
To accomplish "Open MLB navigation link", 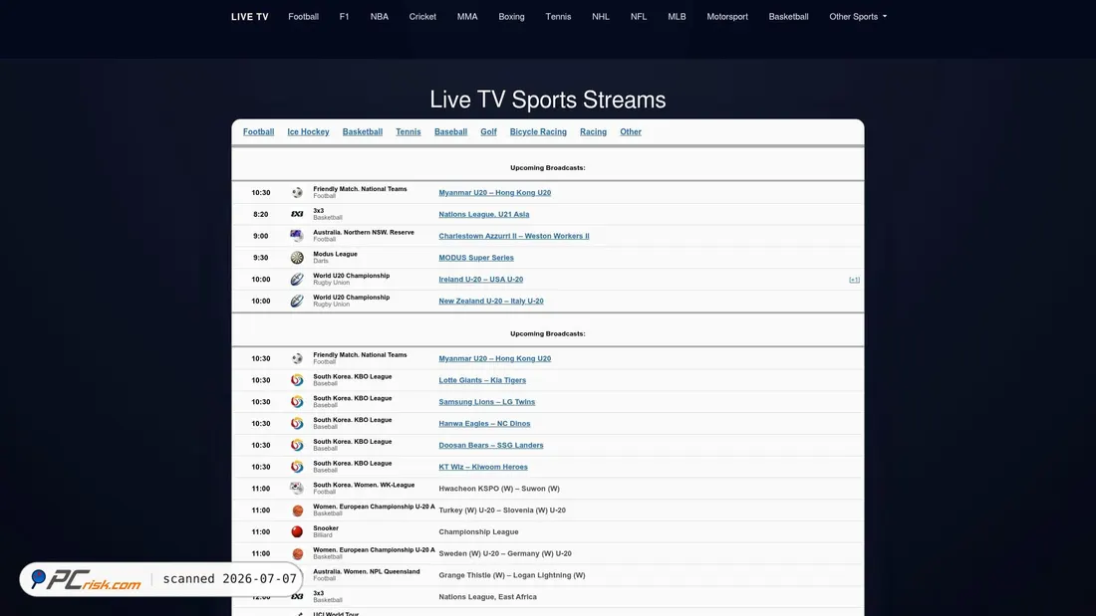I will [677, 17].
